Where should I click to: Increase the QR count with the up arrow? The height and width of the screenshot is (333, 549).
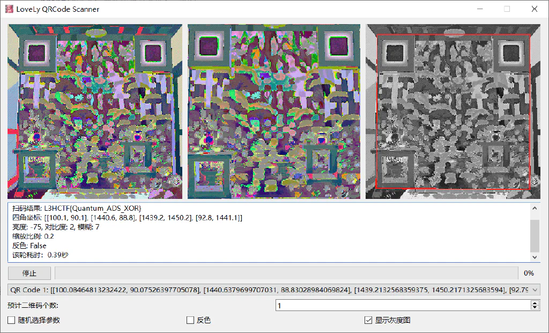535,303
